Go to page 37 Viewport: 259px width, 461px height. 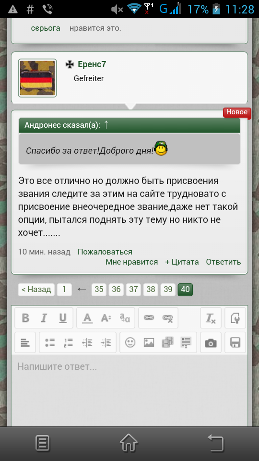pos(134,290)
